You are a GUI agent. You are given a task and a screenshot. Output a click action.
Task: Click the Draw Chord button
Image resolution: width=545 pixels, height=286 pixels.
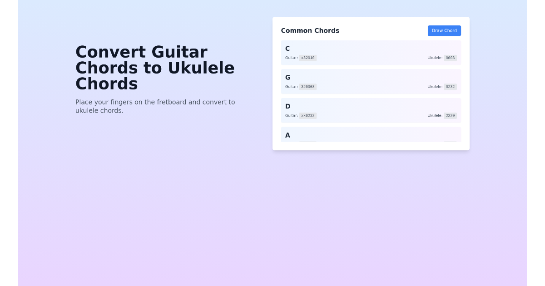coord(444,30)
